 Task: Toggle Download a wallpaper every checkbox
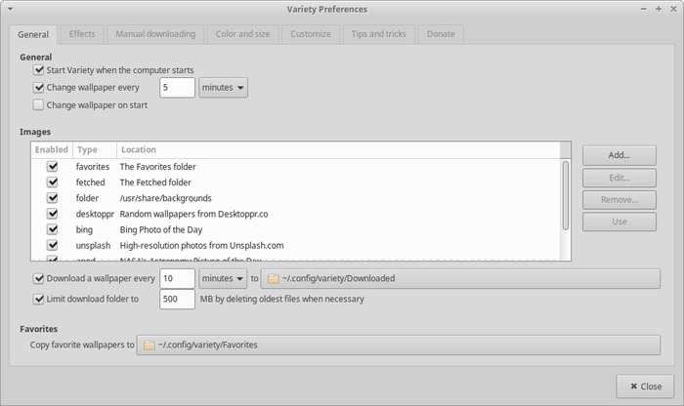tap(38, 278)
